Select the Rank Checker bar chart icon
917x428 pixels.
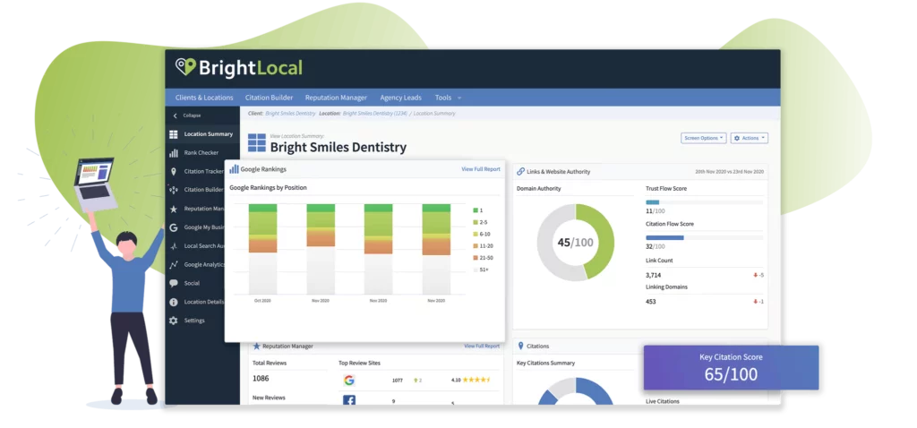click(x=173, y=153)
